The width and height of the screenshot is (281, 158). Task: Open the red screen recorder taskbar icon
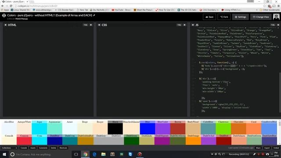(x=140, y=154)
